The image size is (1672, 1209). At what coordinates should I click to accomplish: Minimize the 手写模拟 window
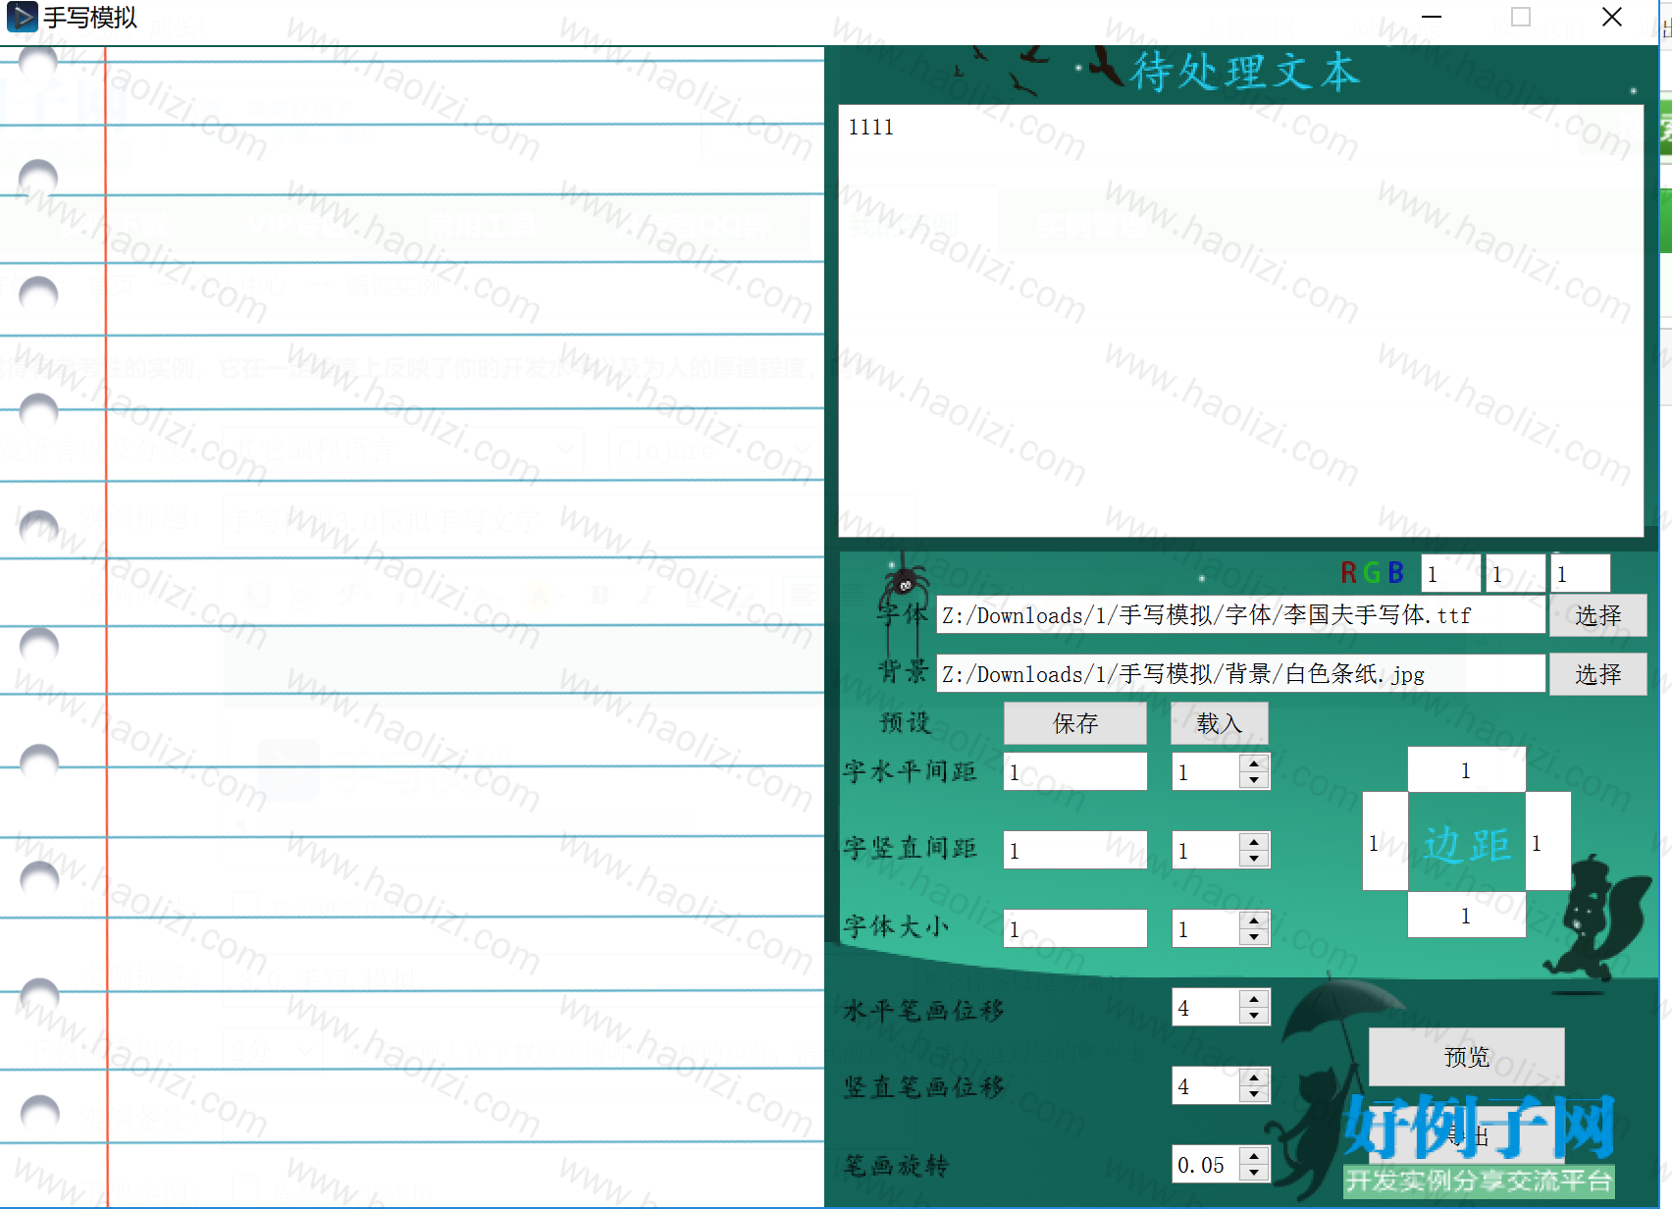tap(1432, 17)
